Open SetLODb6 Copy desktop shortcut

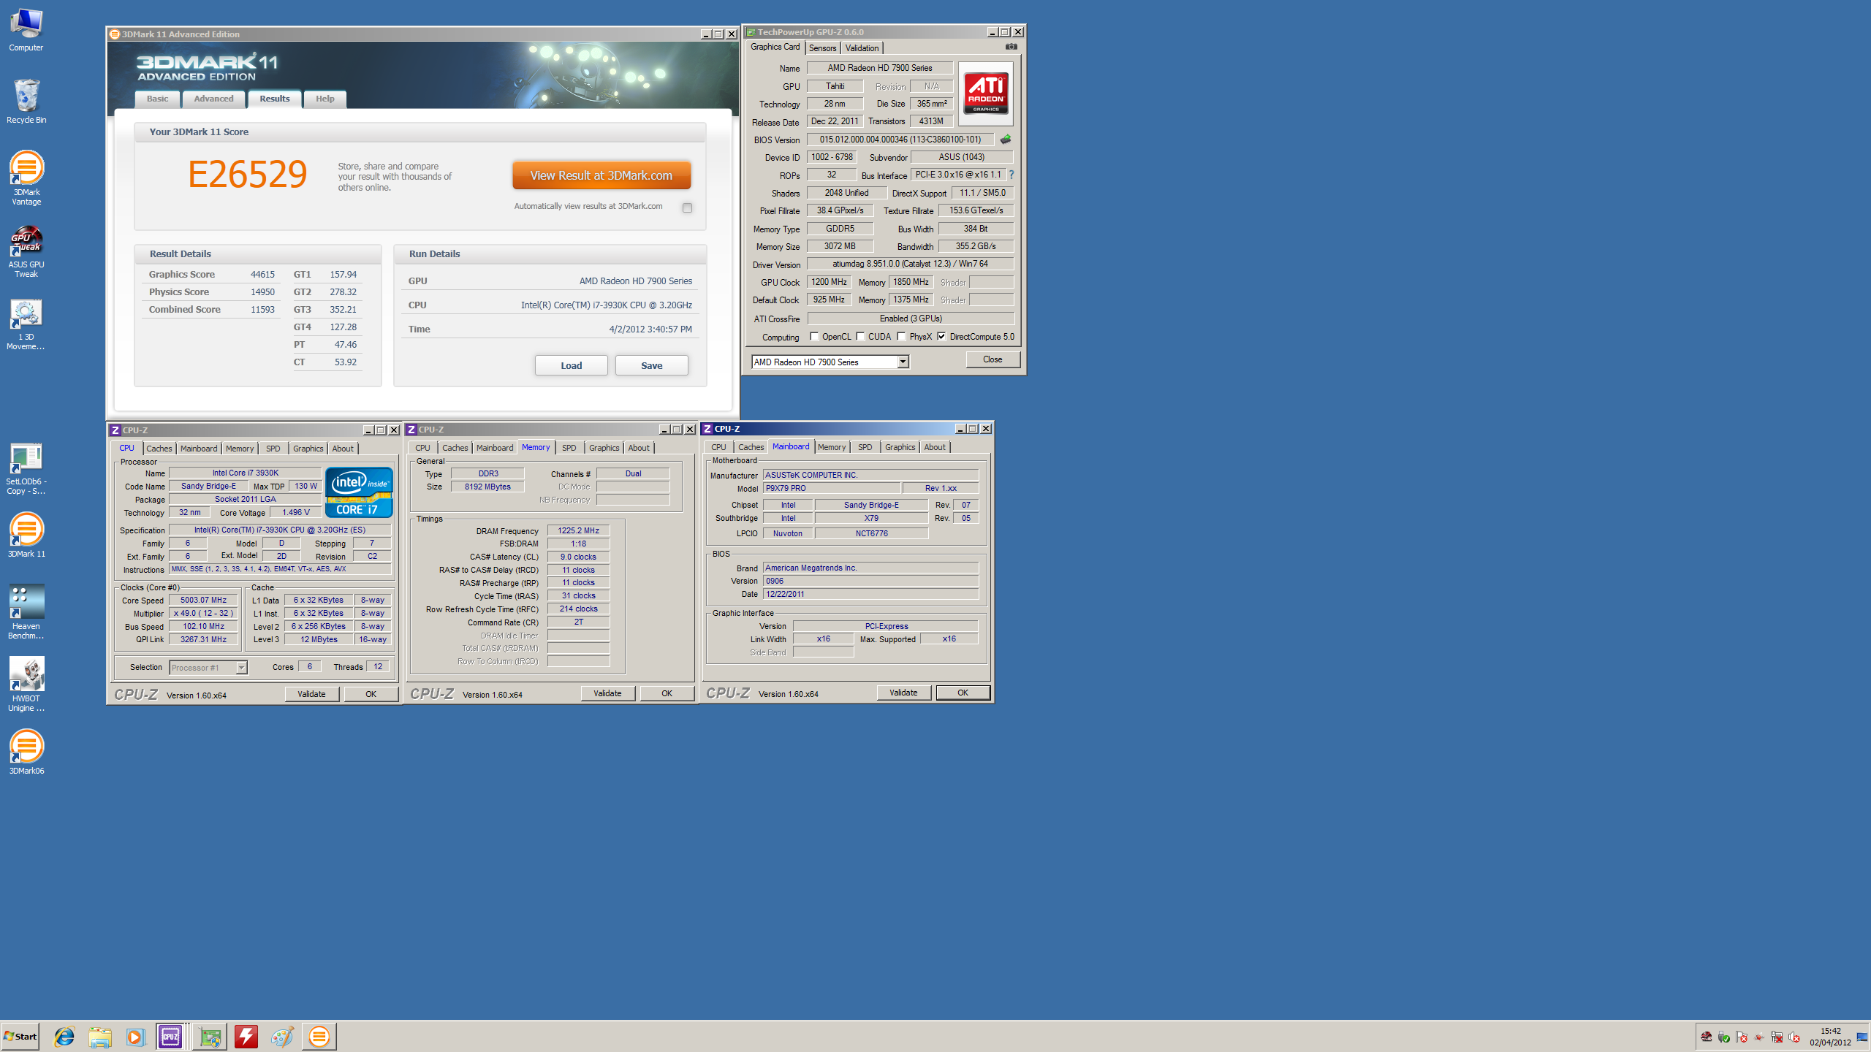(x=26, y=469)
